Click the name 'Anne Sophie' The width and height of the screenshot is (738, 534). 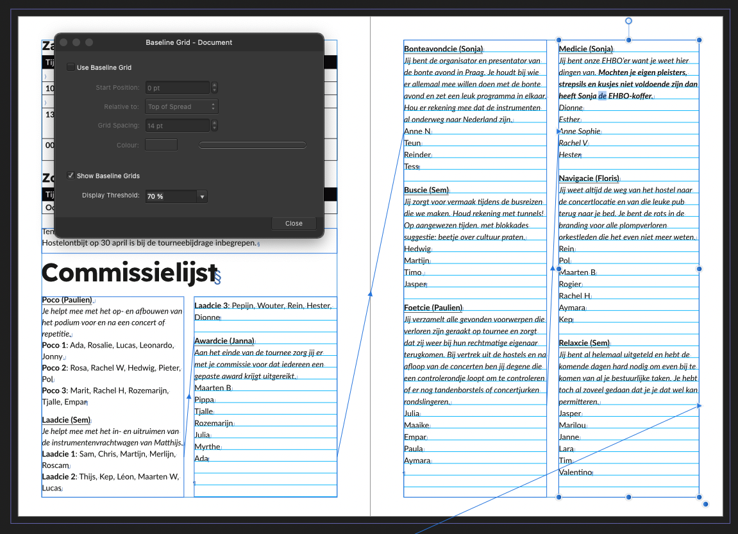[580, 131]
